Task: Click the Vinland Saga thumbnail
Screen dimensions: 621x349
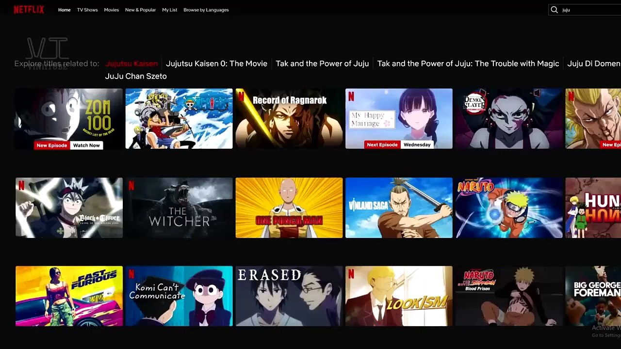Action: (399, 208)
